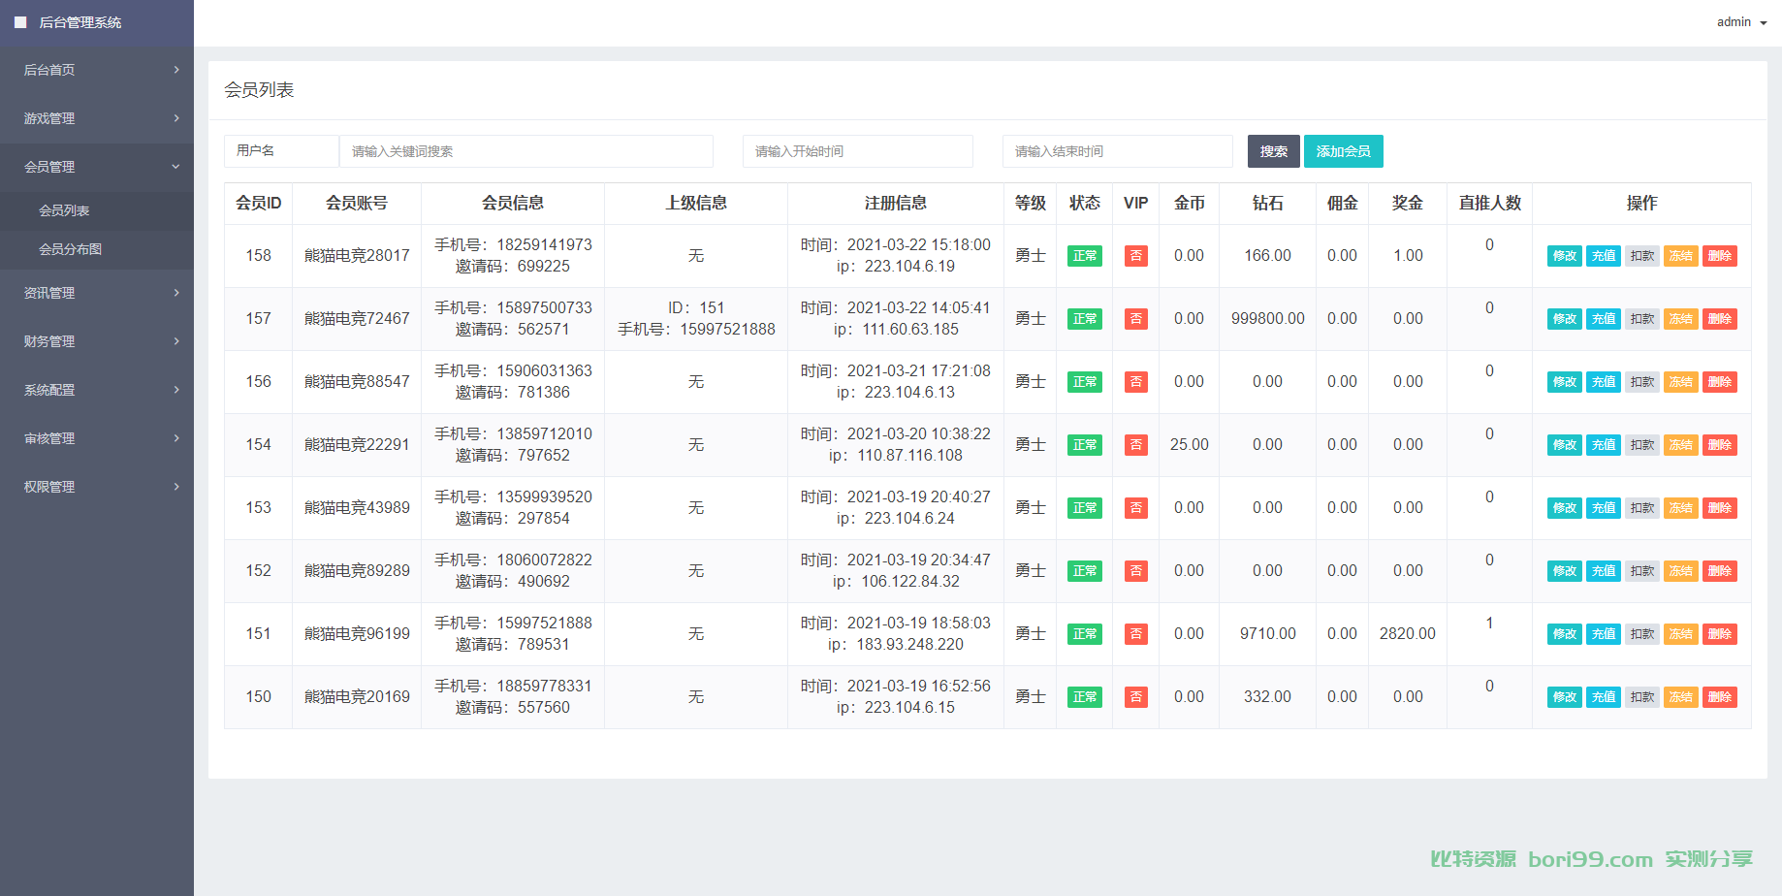Click the 否 VIP badge for ID 153

(x=1136, y=508)
